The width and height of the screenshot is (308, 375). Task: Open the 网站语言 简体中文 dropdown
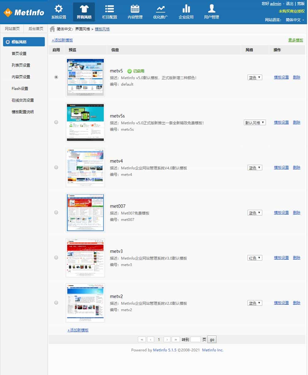295,20
